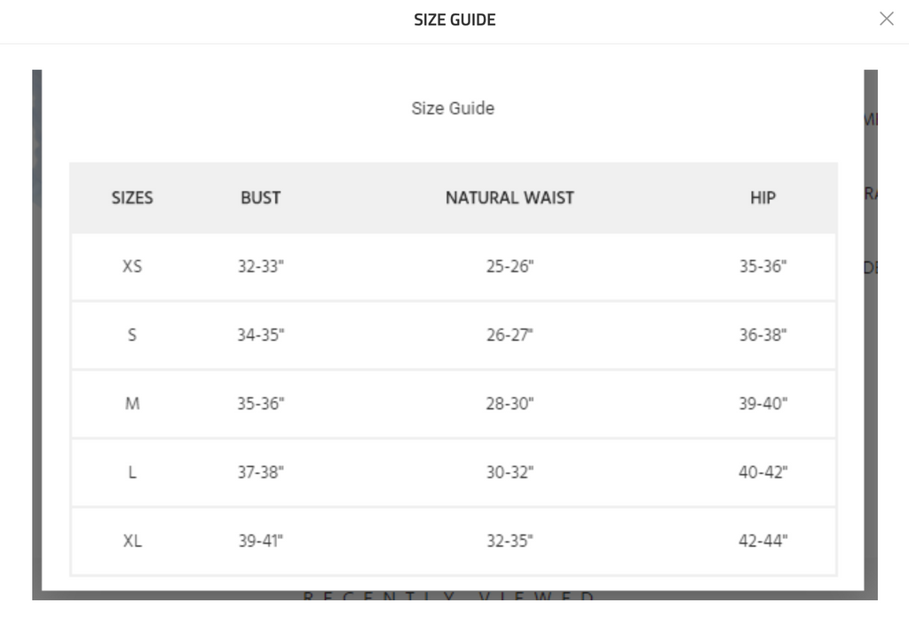This screenshot has height=632, width=909.
Task: Click S natural waist value 26-27"
Action: coord(510,335)
